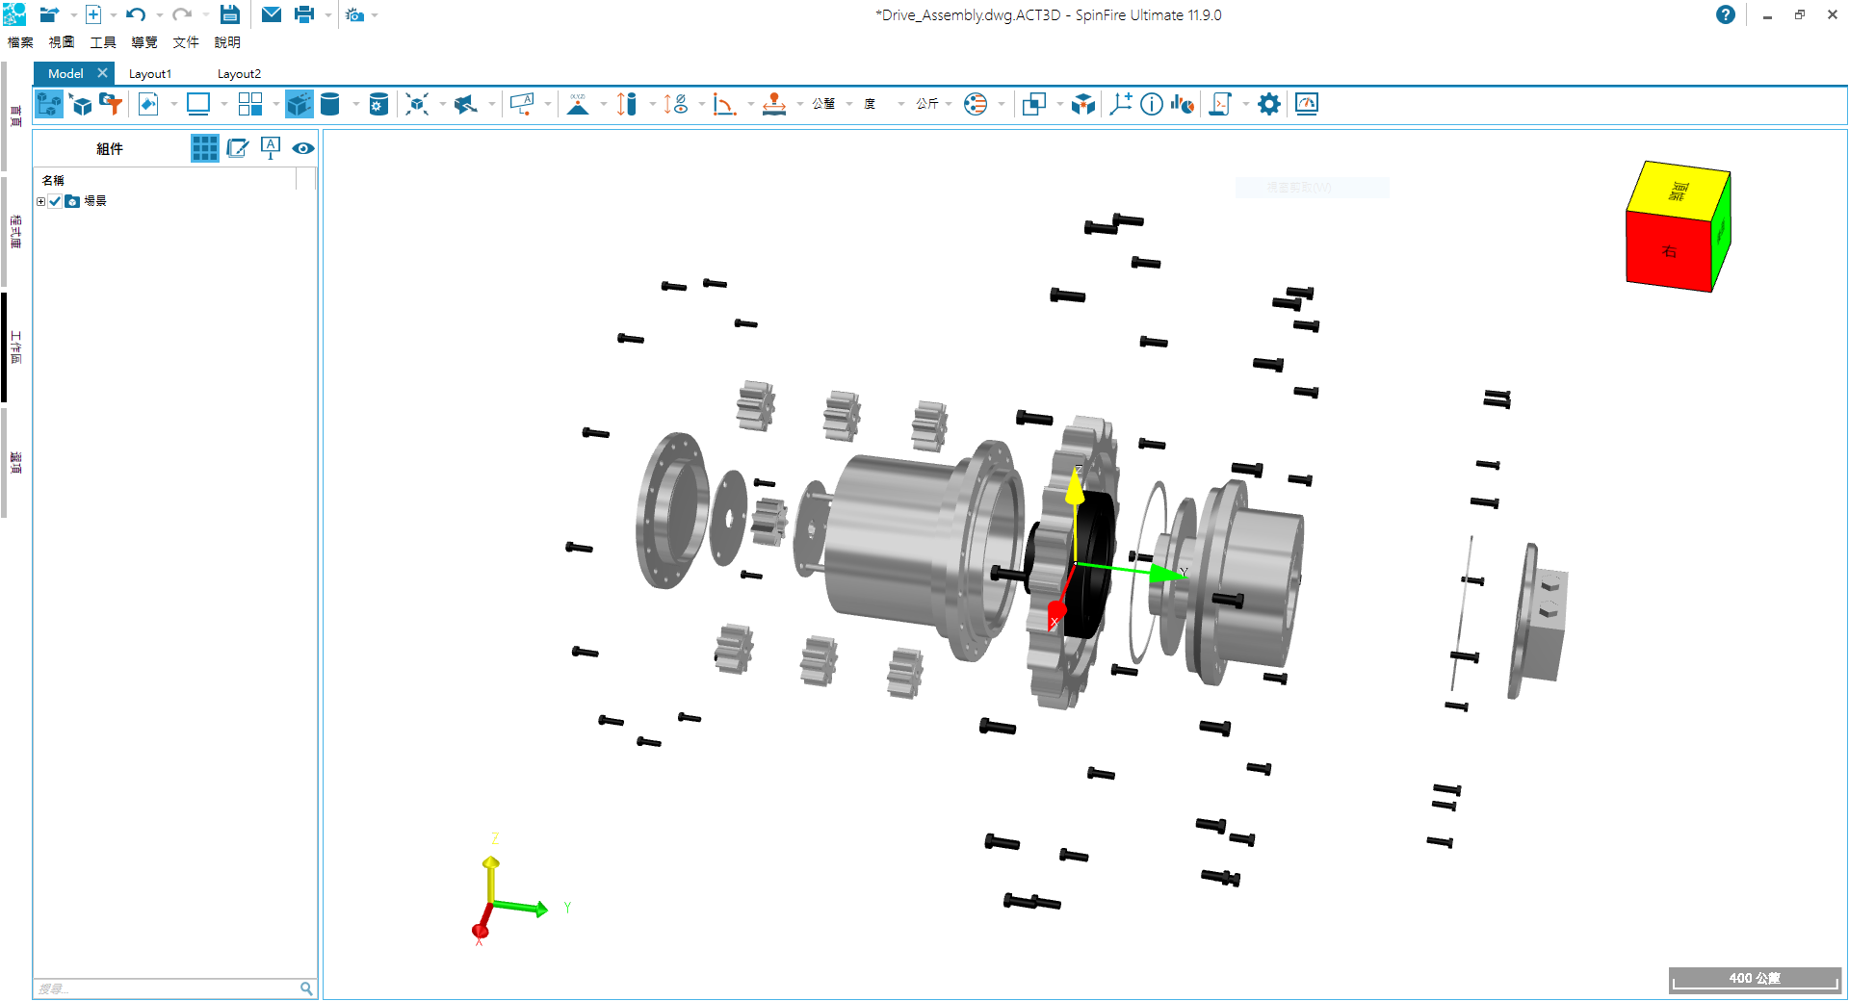
Task: Click the cylinder with gear settings icon
Action: pos(378,104)
